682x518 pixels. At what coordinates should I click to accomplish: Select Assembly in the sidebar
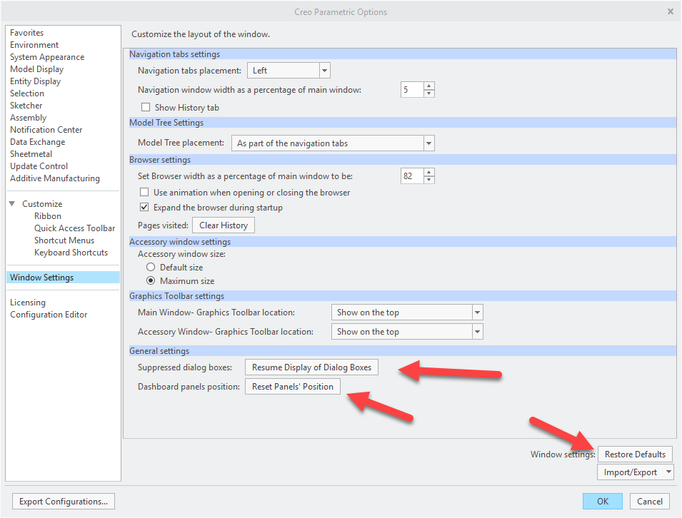[28, 118]
